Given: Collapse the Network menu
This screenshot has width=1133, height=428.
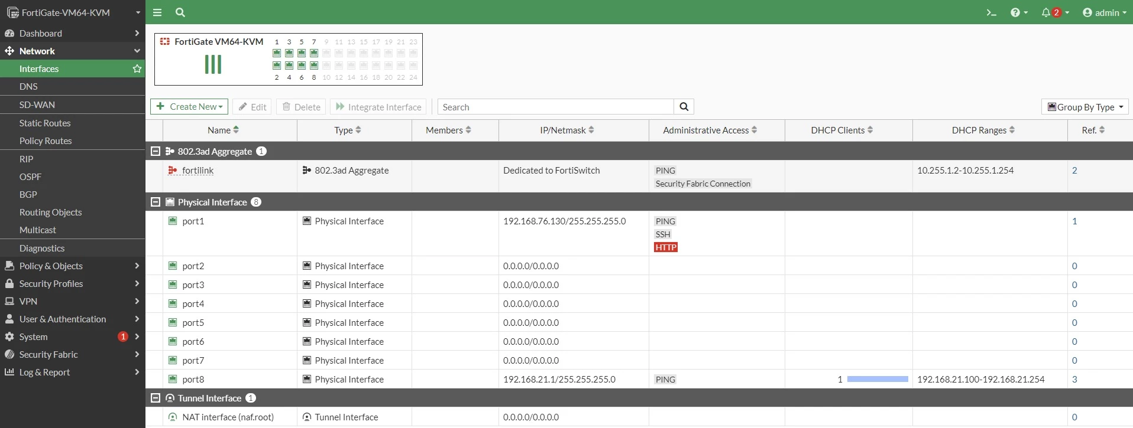Looking at the screenshot, I should pyautogui.click(x=73, y=51).
